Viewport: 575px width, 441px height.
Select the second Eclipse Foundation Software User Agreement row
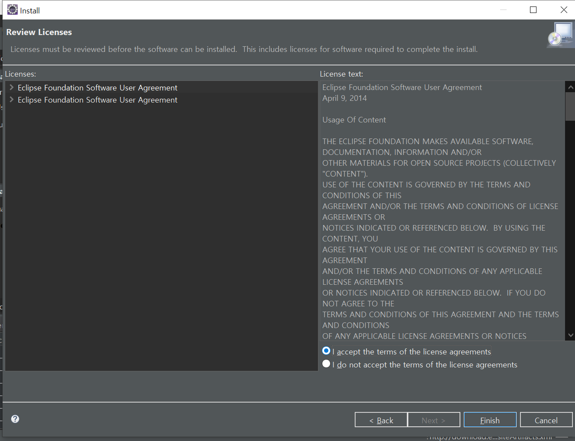click(161, 100)
